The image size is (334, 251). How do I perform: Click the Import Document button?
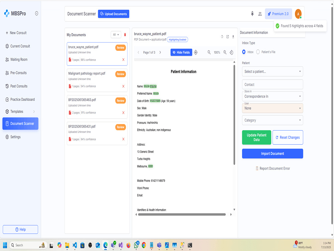click(273, 154)
